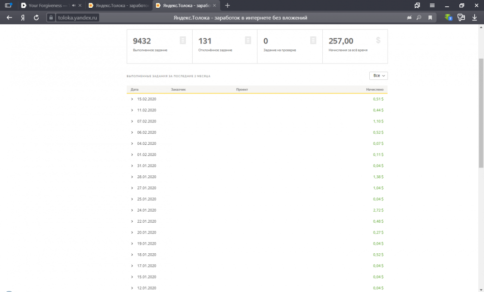The height and width of the screenshot is (292, 484).
Task: Expand the 07.02.2020 row
Action: click(x=132, y=122)
